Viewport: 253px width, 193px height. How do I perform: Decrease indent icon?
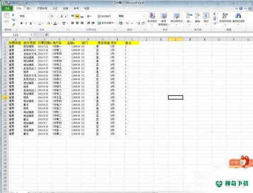89,23
